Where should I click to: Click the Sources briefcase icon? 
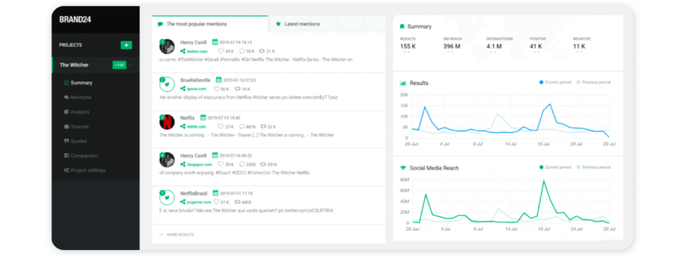66,127
